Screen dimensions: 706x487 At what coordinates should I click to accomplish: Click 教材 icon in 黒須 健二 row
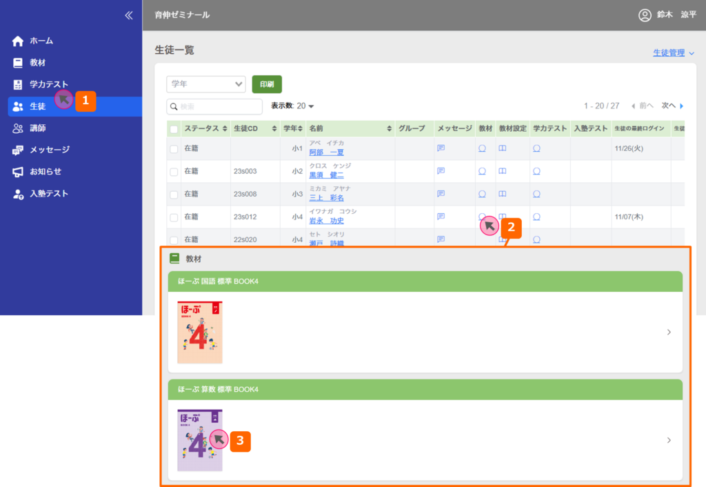coord(482,171)
